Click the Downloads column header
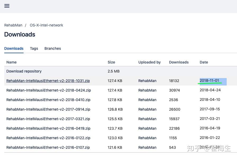 tap(179, 62)
